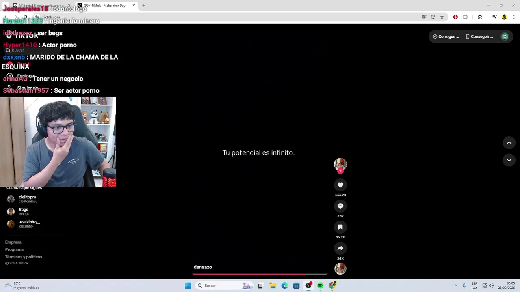Click the install app icon in address bar

(x=433, y=17)
